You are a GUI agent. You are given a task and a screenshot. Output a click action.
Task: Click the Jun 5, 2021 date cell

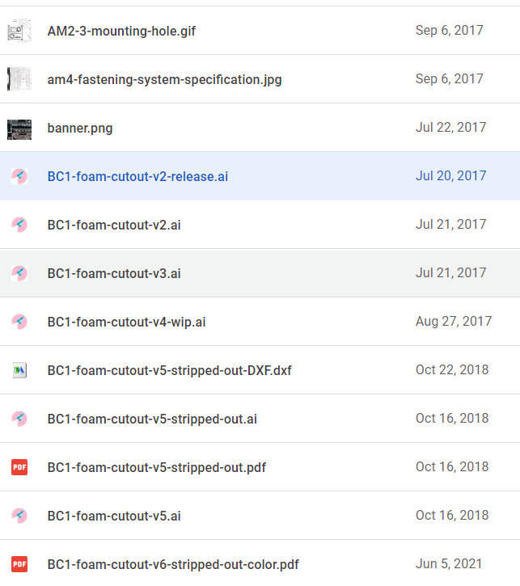pyautogui.click(x=448, y=564)
